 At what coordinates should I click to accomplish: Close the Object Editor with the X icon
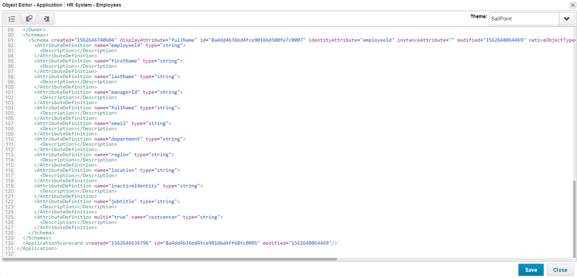(x=572, y=5)
